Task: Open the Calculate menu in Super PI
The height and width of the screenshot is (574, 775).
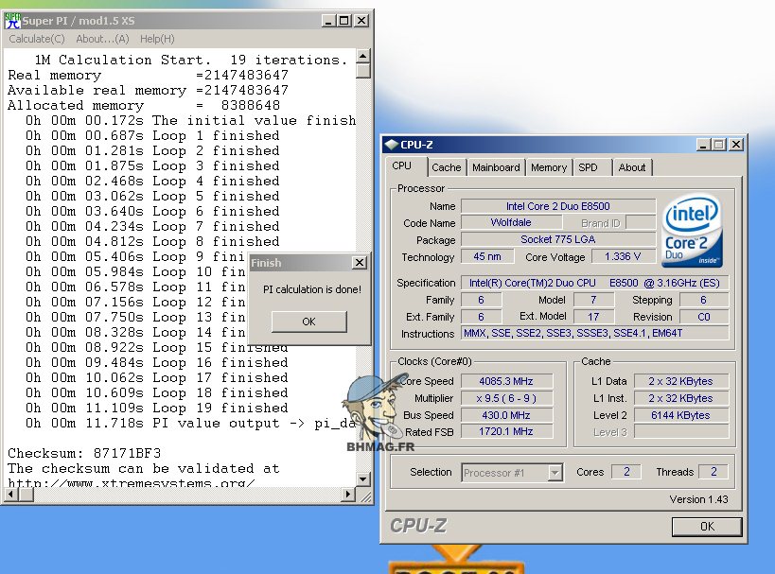Action: [37, 39]
